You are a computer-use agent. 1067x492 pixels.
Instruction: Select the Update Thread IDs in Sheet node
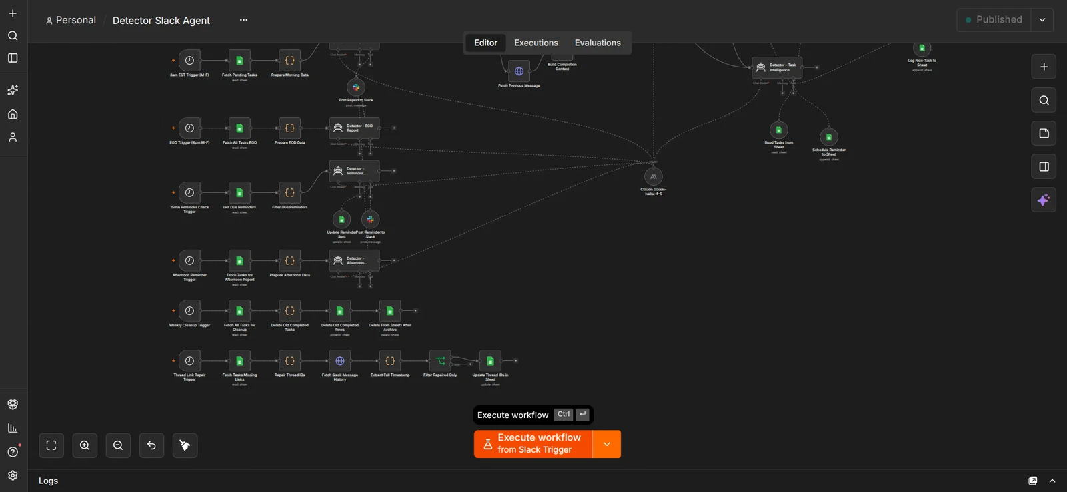click(490, 361)
